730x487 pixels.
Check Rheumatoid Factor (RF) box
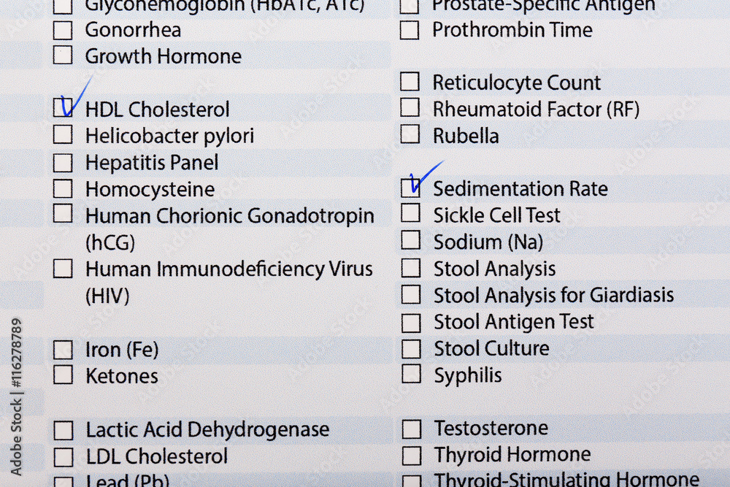click(x=410, y=107)
